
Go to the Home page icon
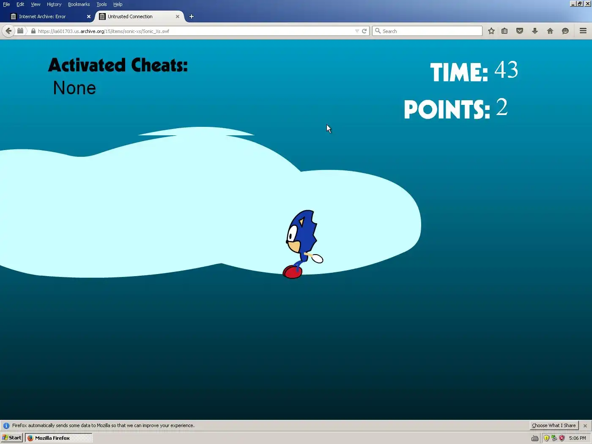[x=550, y=31]
